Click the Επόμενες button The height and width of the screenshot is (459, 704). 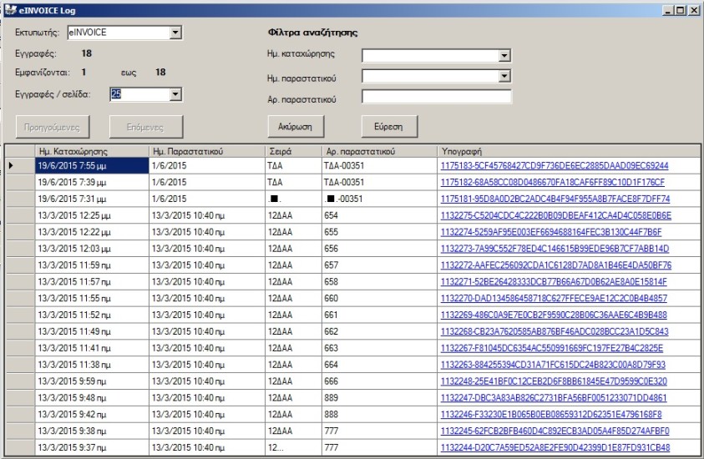(146, 127)
